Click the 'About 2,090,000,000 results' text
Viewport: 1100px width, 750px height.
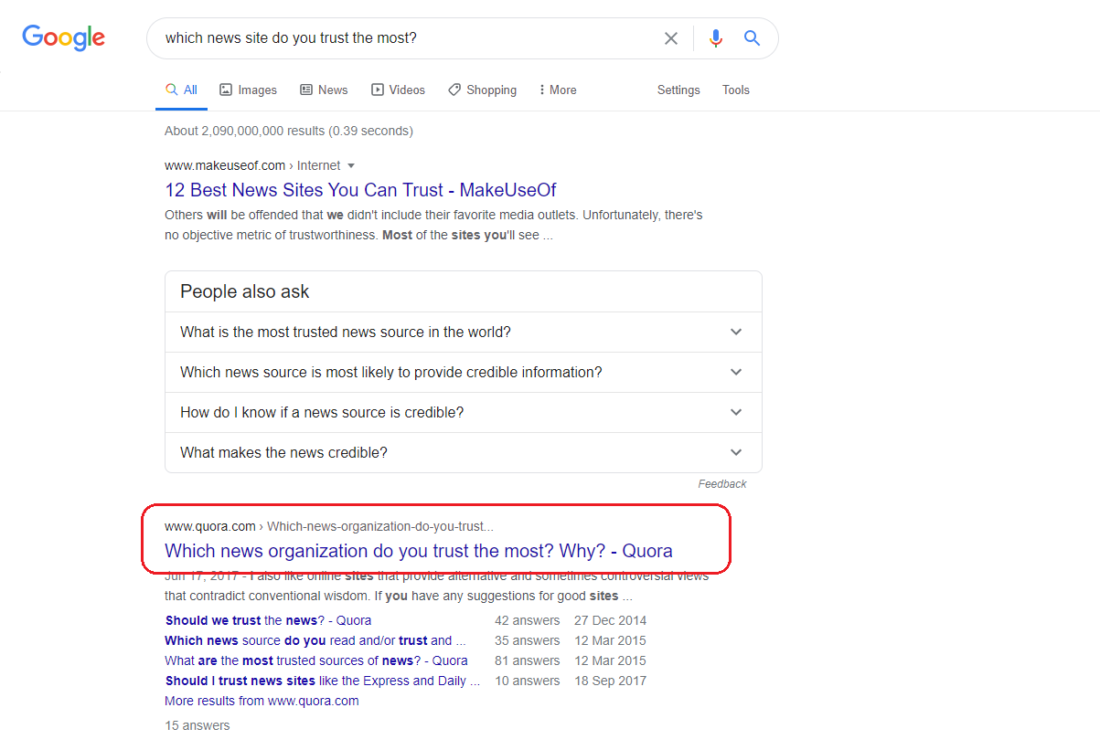[289, 131]
